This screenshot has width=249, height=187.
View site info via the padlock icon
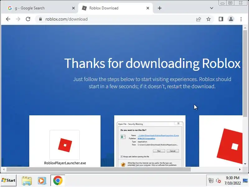pyautogui.click(x=40, y=19)
